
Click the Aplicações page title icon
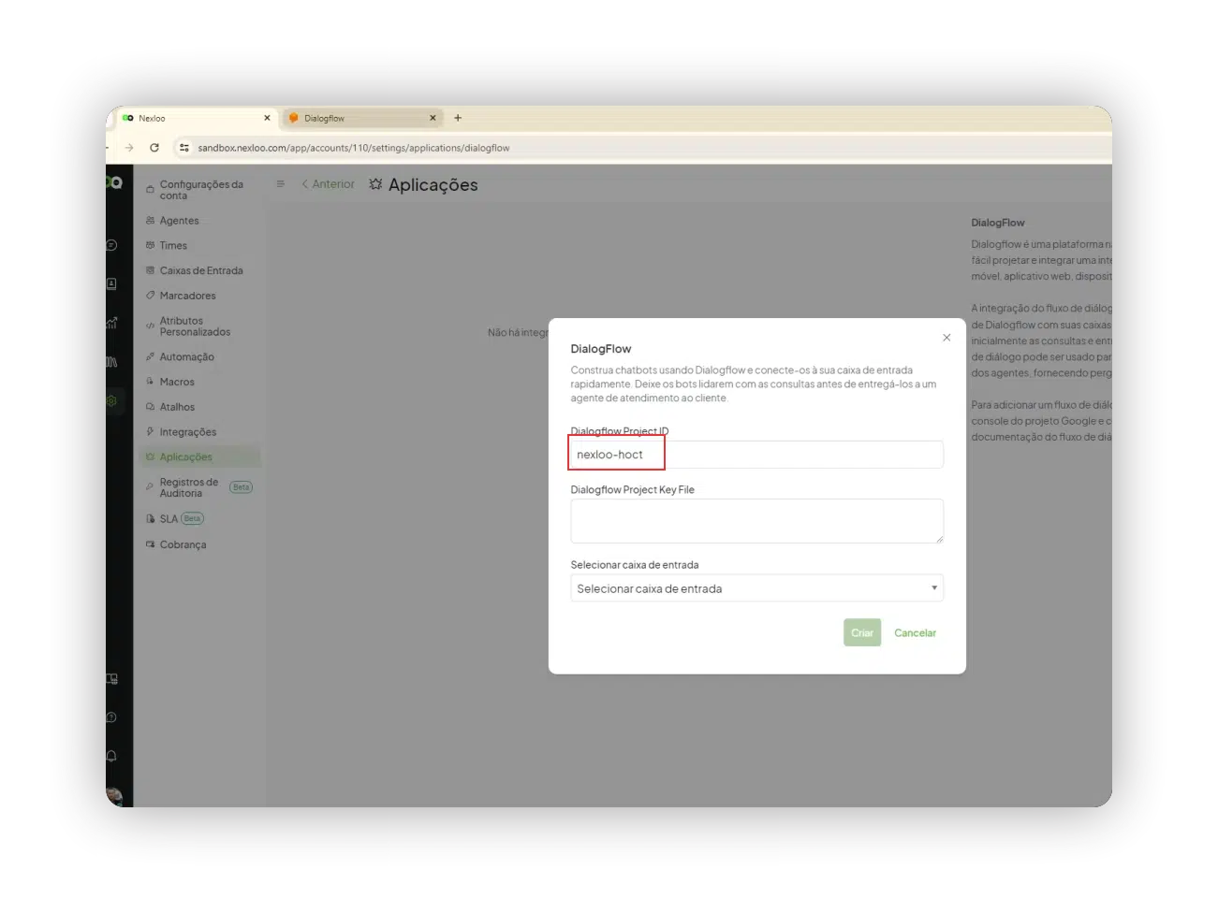click(375, 184)
